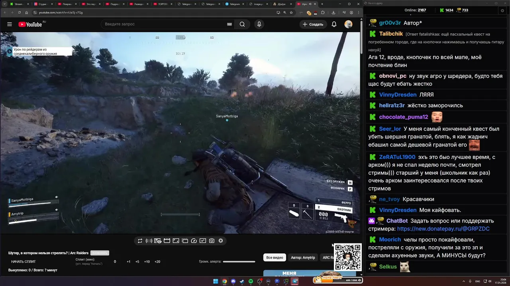Screen dimensions: 510x286
Task: Switch to the Студия browser tab
Action: click(x=43, y=4)
